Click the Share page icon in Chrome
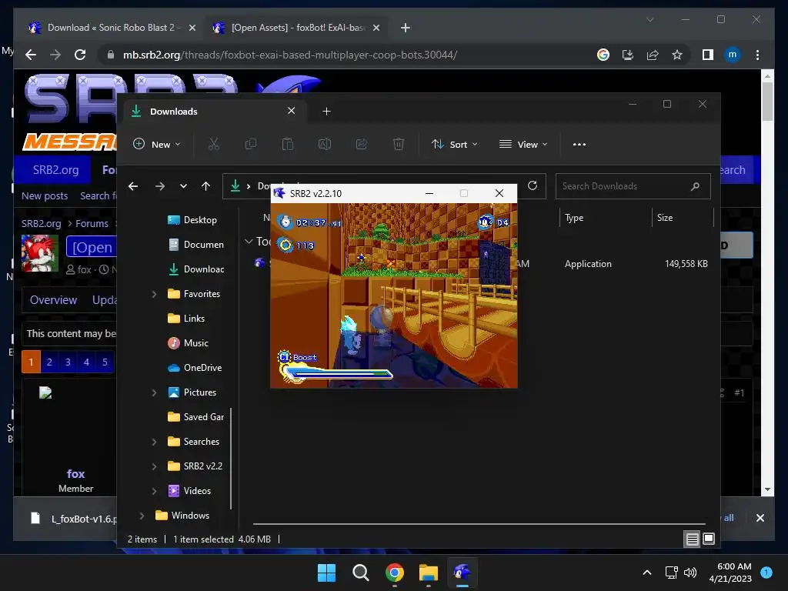Viewport: 788px width, 591px height. 653,55
